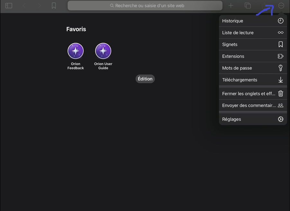Choose 'Fermer les onglets et eff...' trash option
This screenshot has height=211, width=290.
coord(253,94)
